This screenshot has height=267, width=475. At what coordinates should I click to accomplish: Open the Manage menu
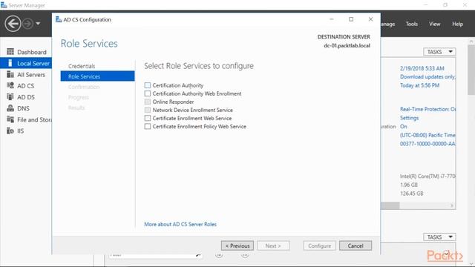tap(387, 24)
